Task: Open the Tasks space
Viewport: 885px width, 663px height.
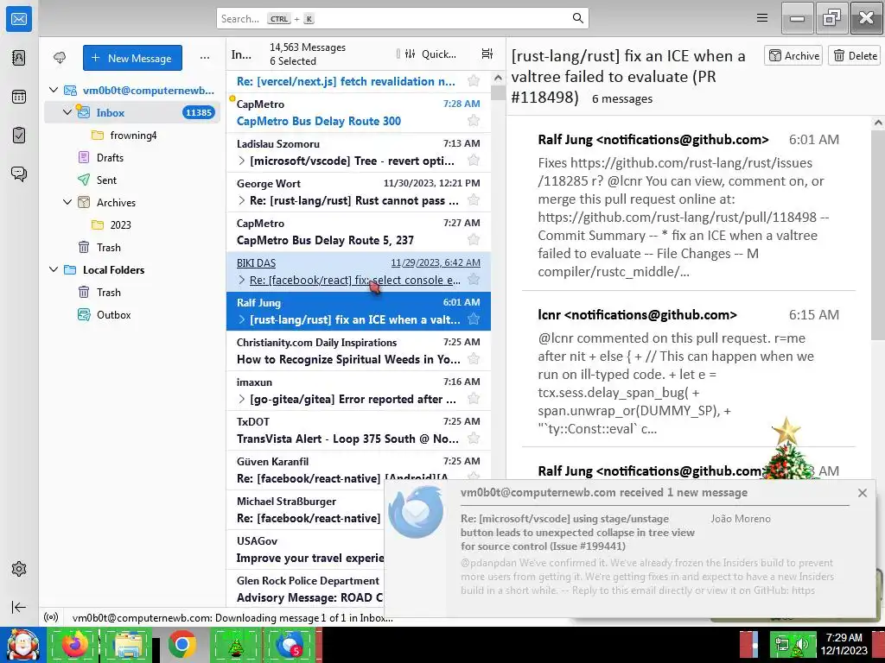Action: coord(19,136)
